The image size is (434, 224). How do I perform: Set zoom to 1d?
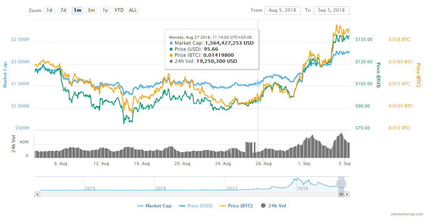coord(50,10)
